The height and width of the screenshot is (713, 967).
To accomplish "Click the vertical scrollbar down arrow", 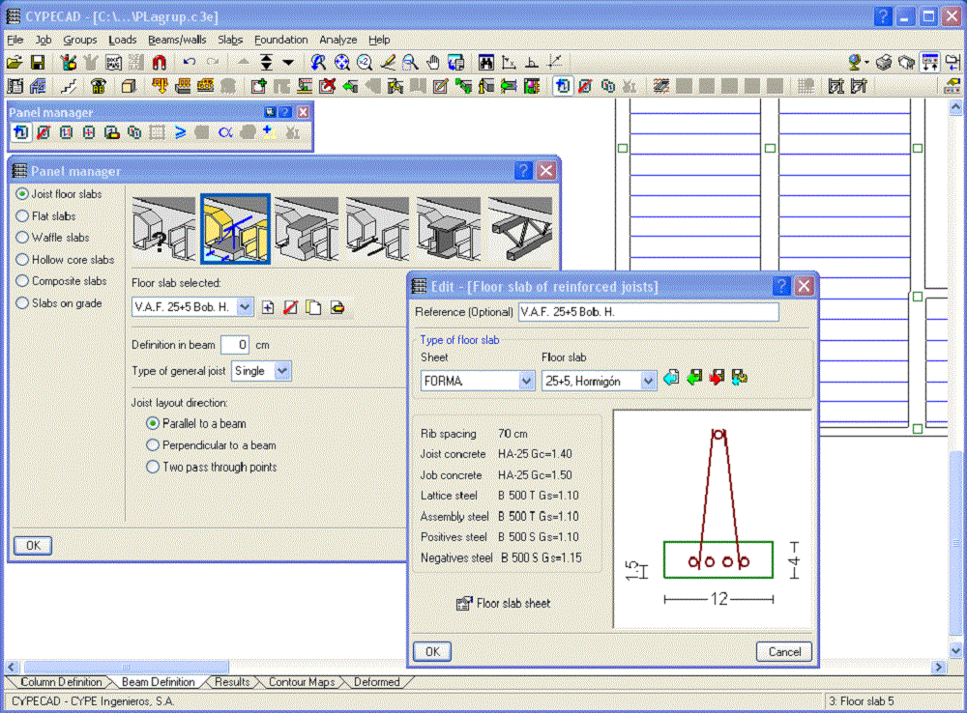I will (x=955, y=650).
